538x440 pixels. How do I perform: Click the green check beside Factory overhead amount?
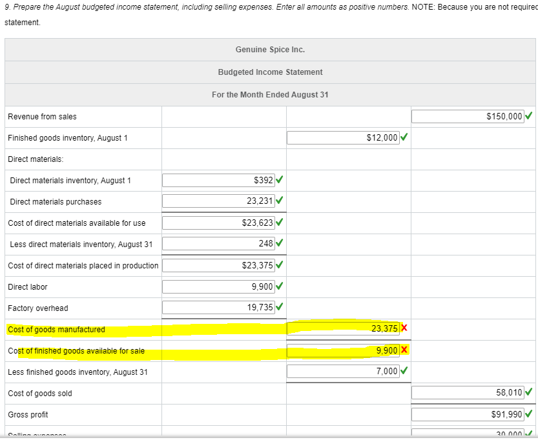click(279, 306)
